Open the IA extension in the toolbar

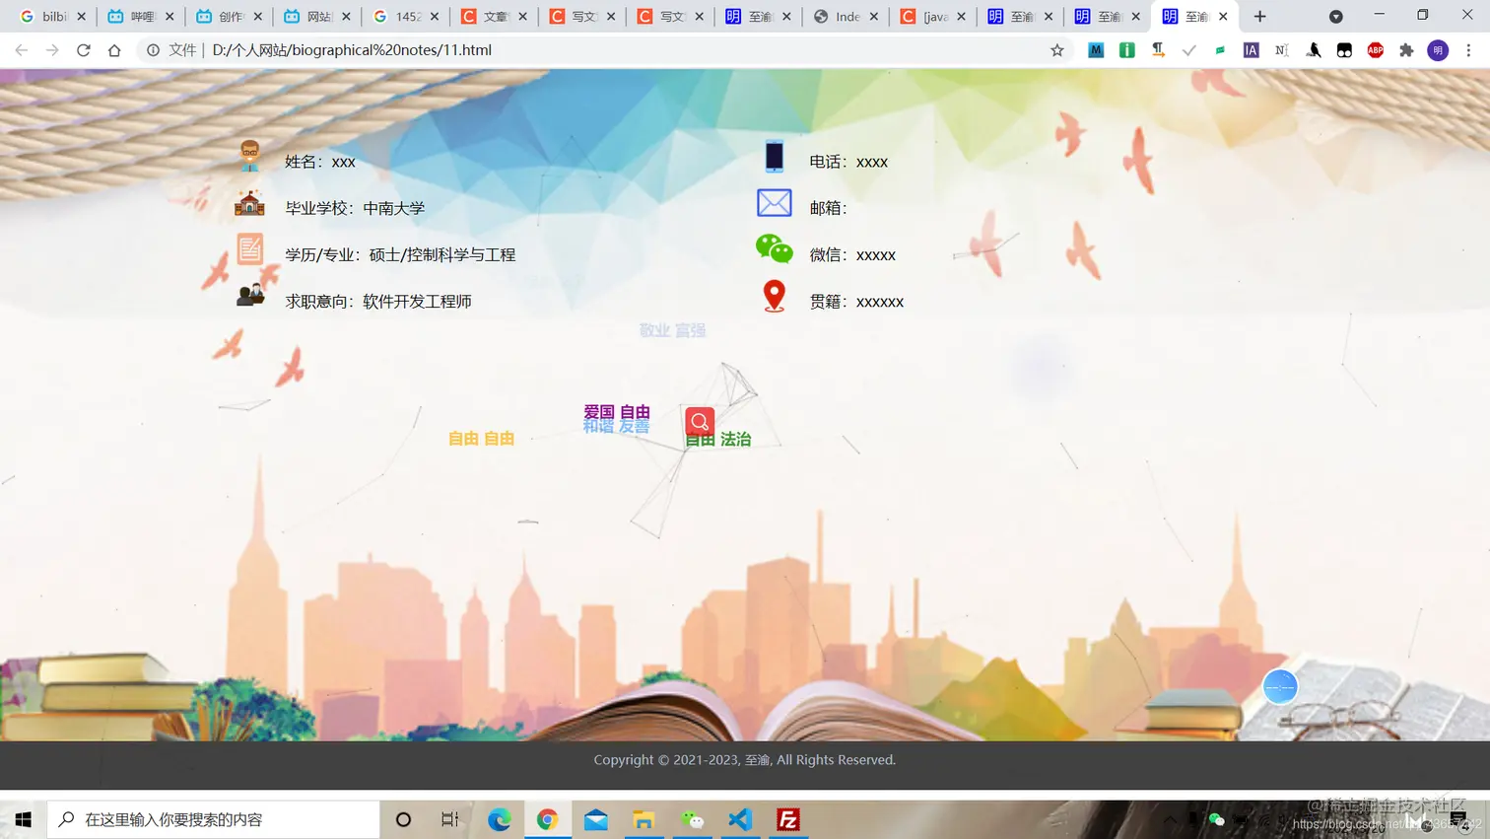point(1250,49)
